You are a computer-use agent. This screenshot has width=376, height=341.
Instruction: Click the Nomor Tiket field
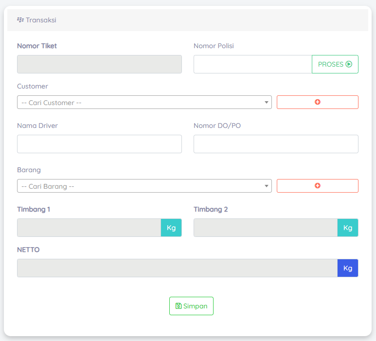click(x=99, y=64)
